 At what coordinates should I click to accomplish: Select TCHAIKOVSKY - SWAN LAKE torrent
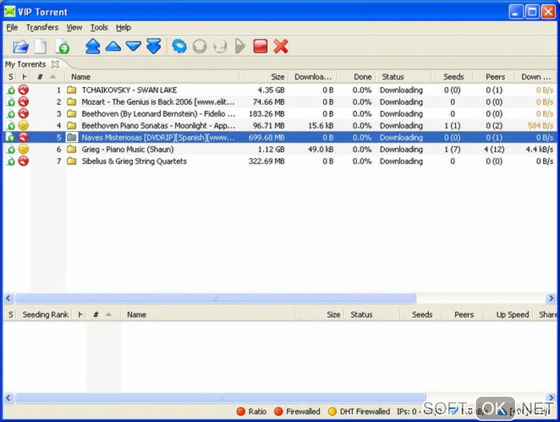click(280, 90)
